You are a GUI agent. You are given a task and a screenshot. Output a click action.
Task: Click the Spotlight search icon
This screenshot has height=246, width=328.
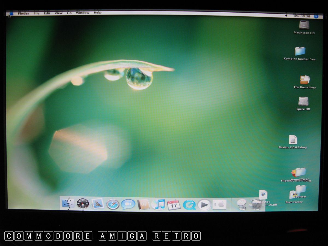click(316, 16)
